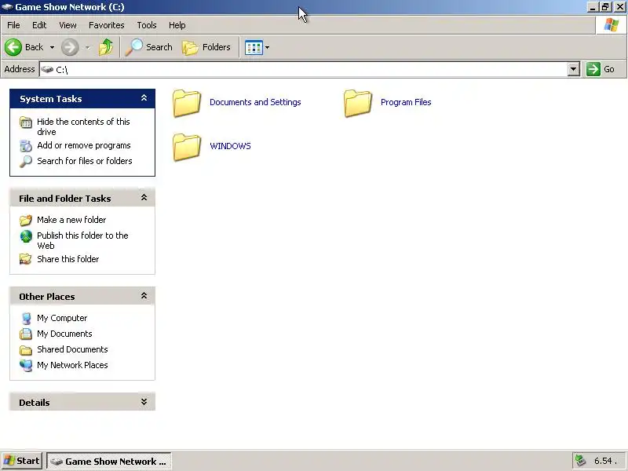Click Share this folder link
This screenshot has height=471, width=628.
(x=68, y=259)
